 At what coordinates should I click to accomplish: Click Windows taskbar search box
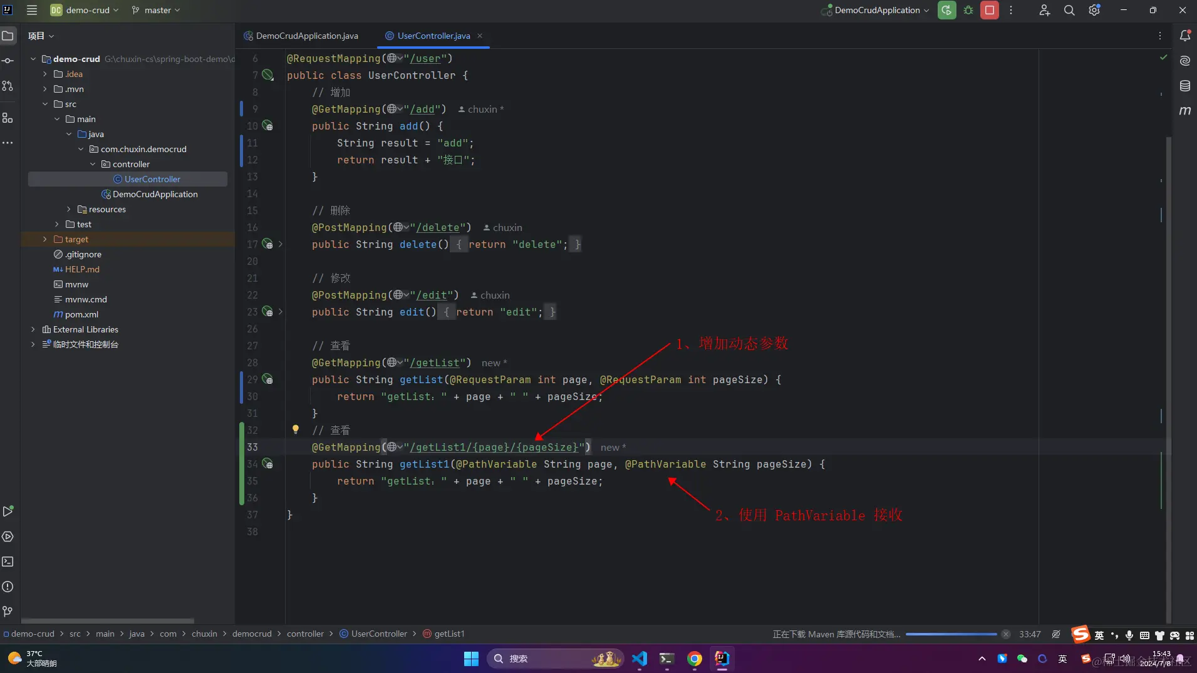click(555, 659)
